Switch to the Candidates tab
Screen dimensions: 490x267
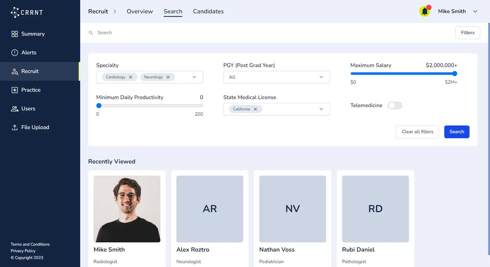pos(208,11)
